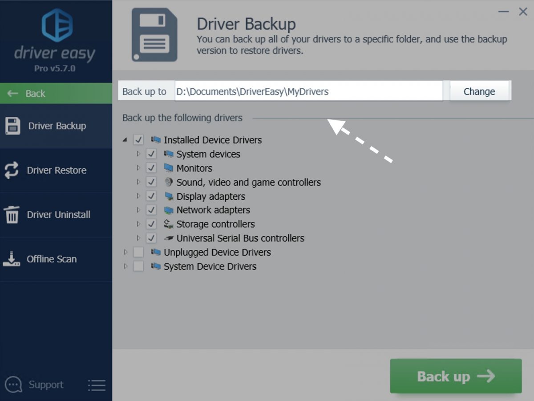The image size is (534, 401).
Task: Click the Offline Scan download icon
Action: [12, 259]
